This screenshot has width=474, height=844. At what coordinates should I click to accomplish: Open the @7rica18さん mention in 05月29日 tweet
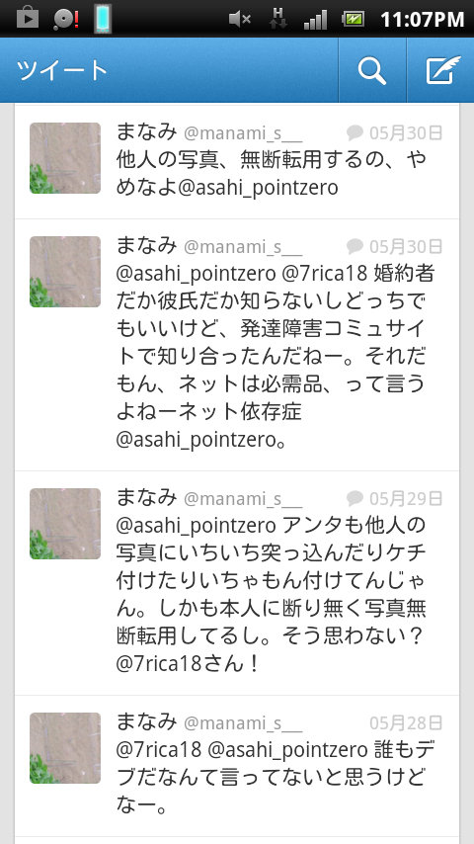point(180,664)
